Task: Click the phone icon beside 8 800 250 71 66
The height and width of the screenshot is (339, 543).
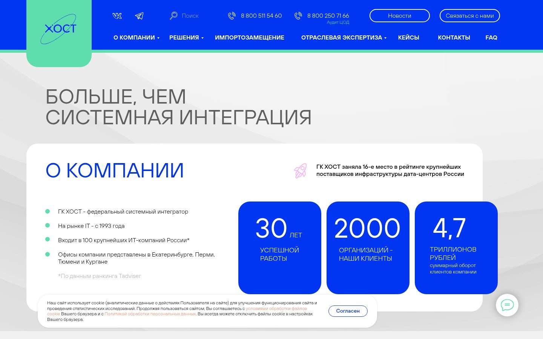Action: (298, 16)
